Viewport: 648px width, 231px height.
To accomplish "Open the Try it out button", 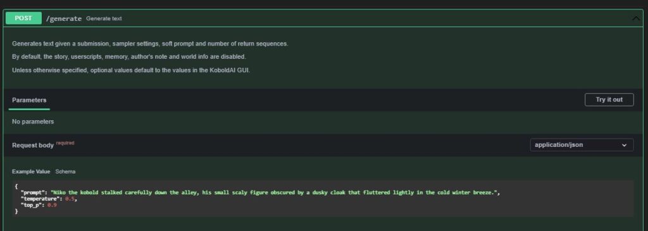I will point(609,99).
